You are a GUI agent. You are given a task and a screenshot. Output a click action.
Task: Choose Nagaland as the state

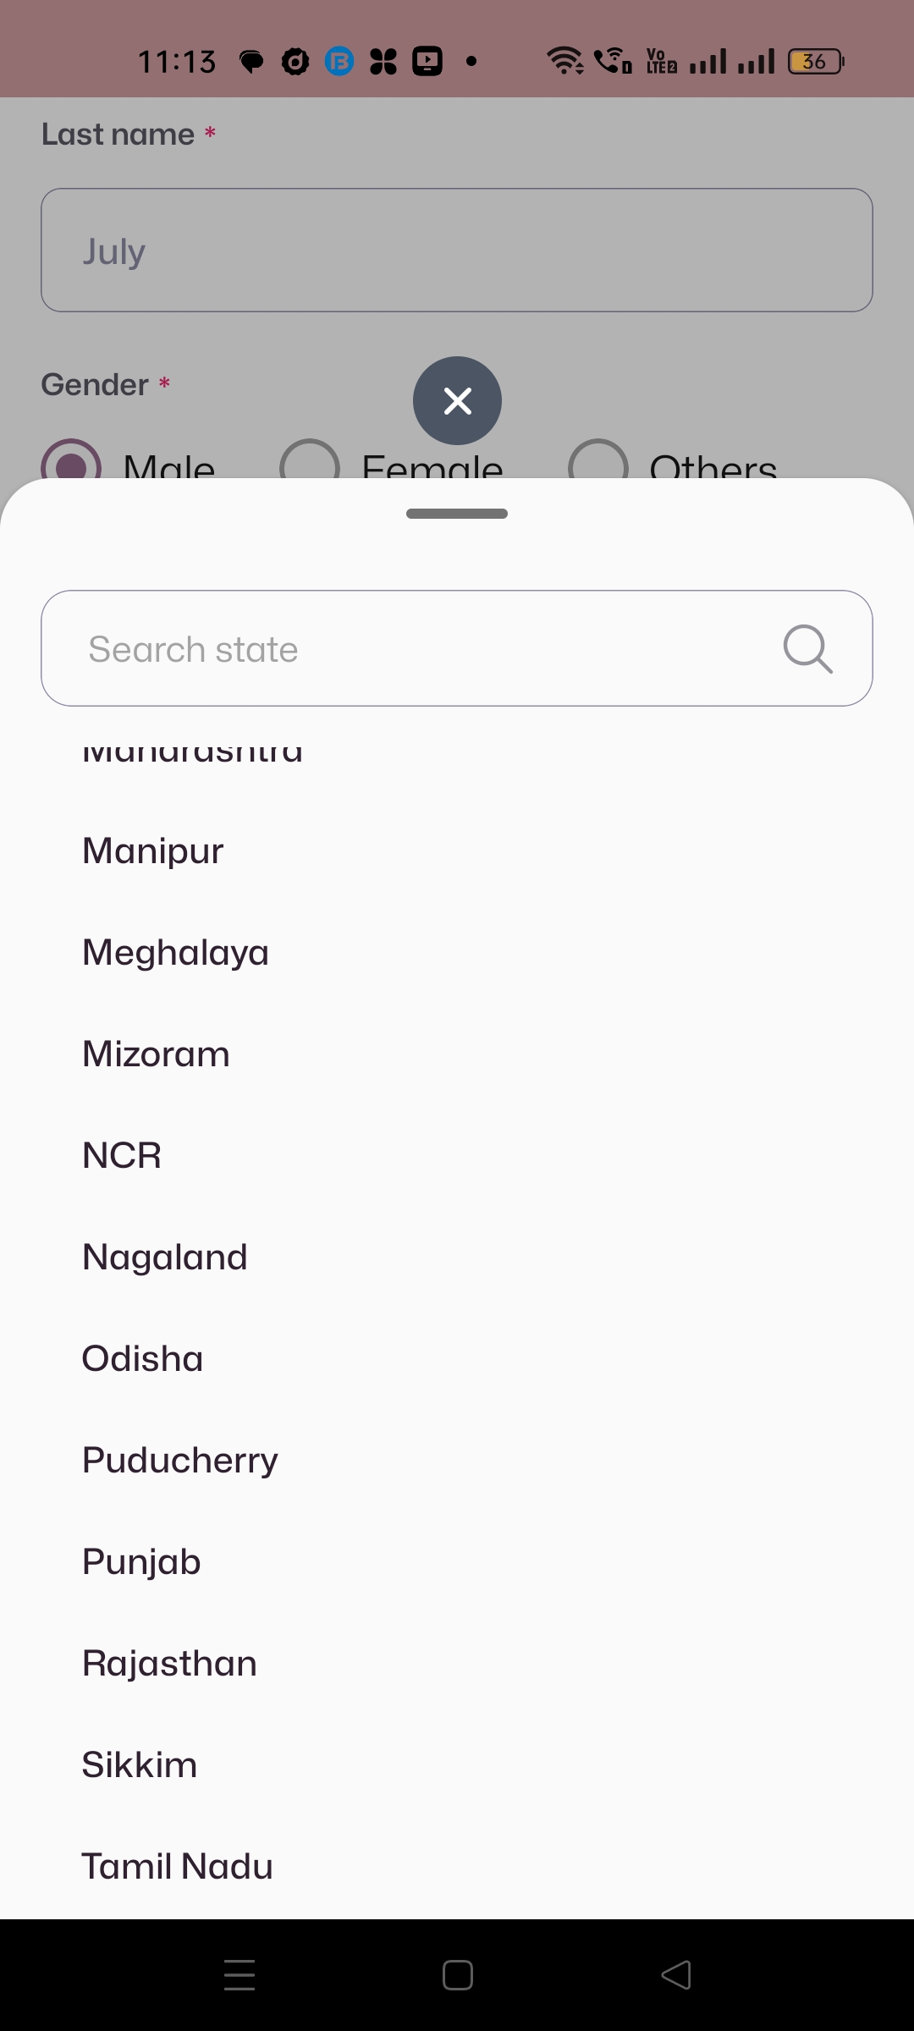[164, 1258]
